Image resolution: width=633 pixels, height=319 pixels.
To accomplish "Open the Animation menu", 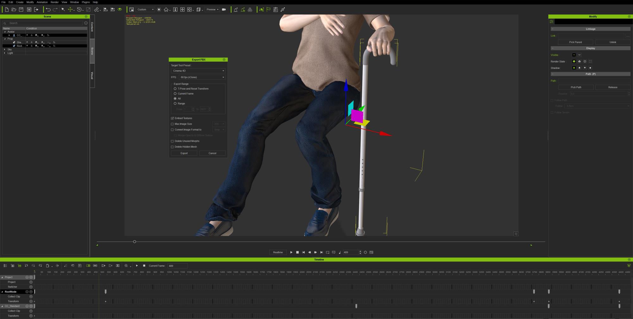I will 42,2.
